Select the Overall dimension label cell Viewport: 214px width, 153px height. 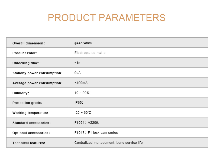(x=38, y=43)
